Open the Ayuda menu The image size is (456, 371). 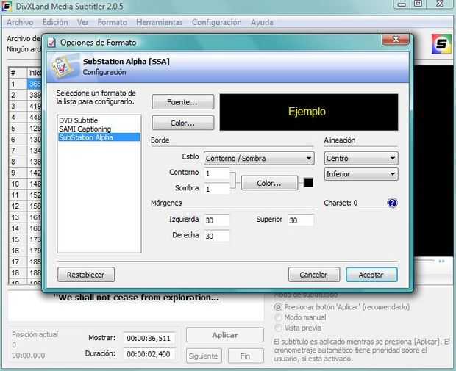[x=262, y=22]
